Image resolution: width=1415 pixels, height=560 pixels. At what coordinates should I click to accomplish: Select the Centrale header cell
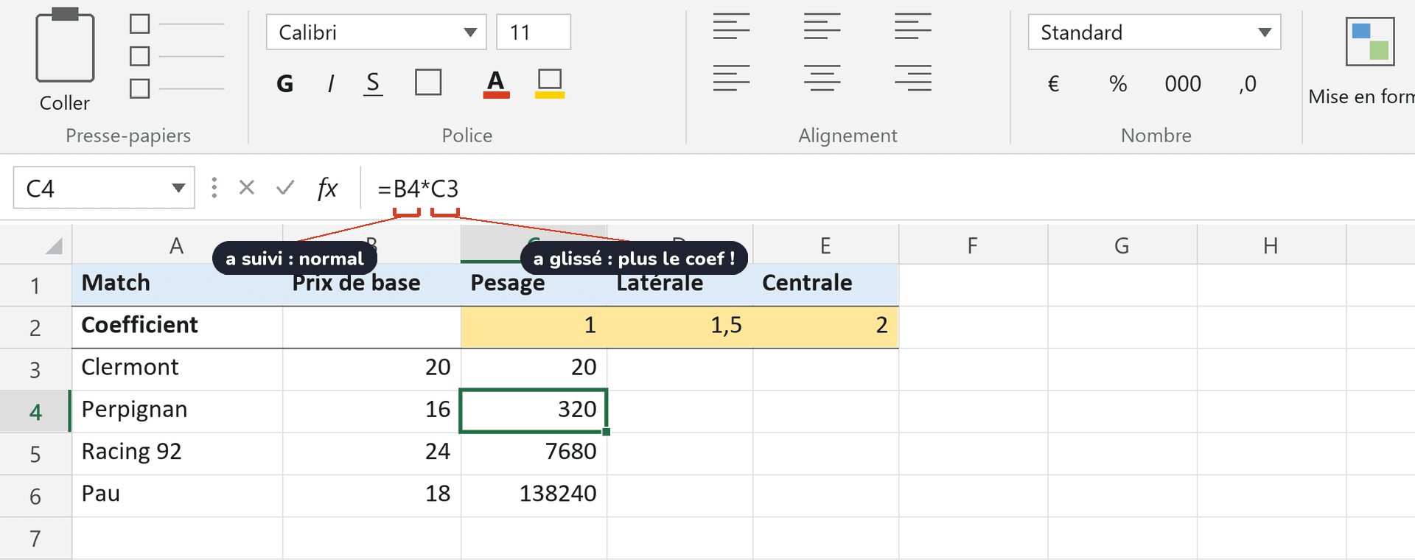825,285
